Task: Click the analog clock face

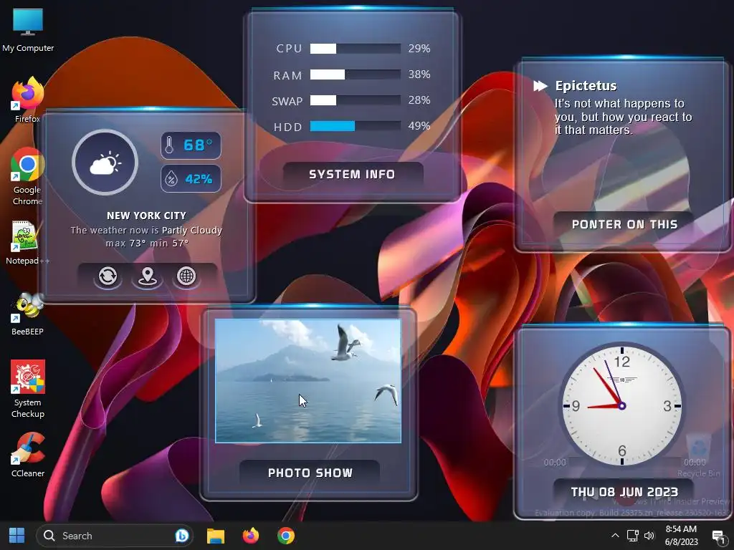Action: pyautogui.click(x=621, y=405)
